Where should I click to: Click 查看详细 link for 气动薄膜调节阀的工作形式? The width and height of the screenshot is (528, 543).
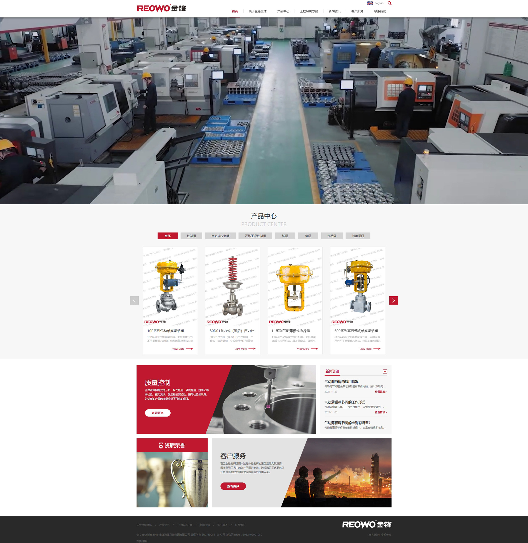380,412
